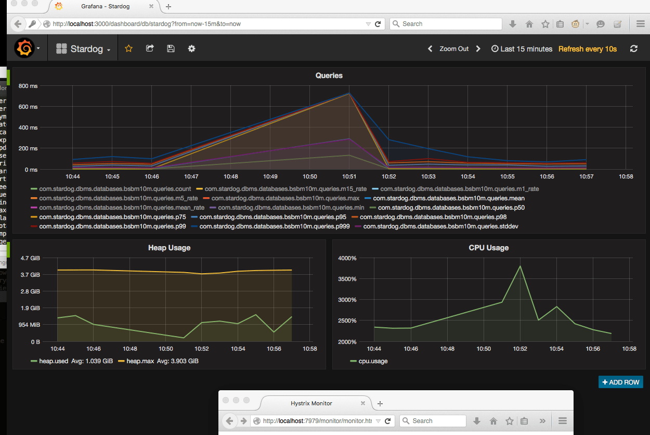Image resolution: width=650 pixels, height=435 pixels.
Task: Toggle the cpu.usage legend label
Action: [373, 361]
